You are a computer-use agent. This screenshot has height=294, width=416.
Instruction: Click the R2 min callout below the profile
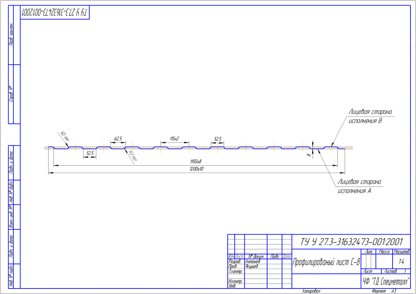133,156
